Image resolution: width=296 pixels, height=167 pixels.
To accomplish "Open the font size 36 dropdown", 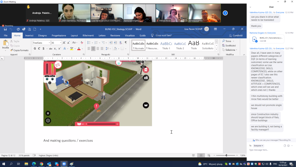I will click(x=61, y=43).
